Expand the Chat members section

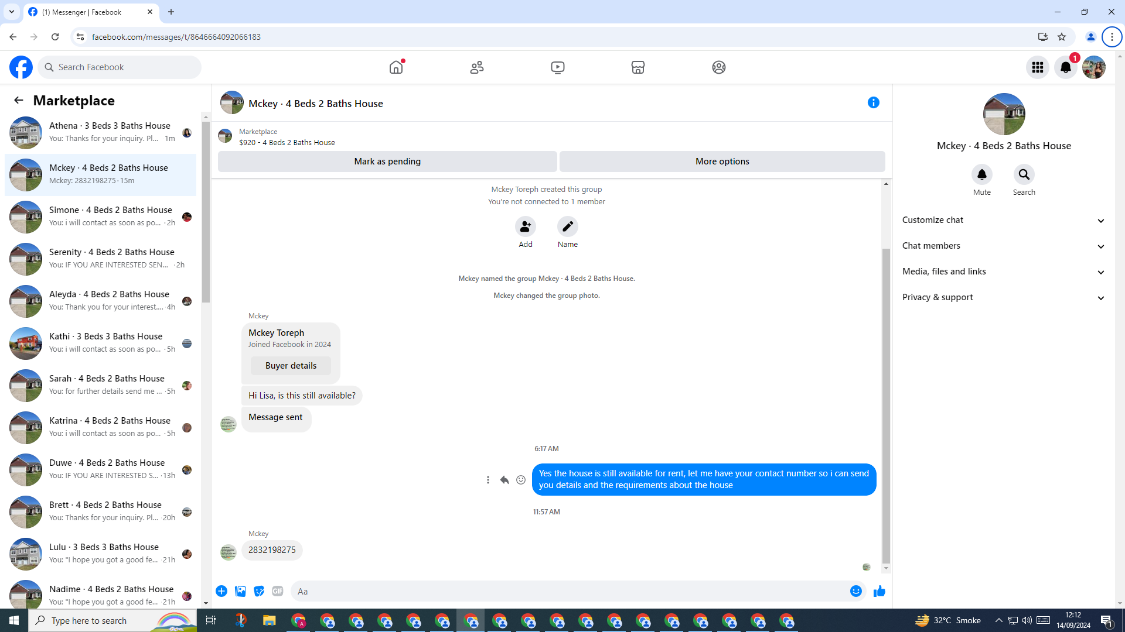[1003, 246]
